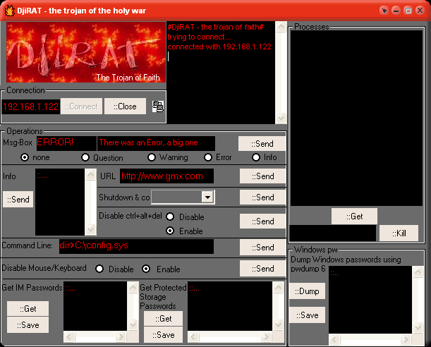Click the connection log scrollbar down arrow
The height and width of the screenshot is (347, 431).
click(x=281, y=118)
